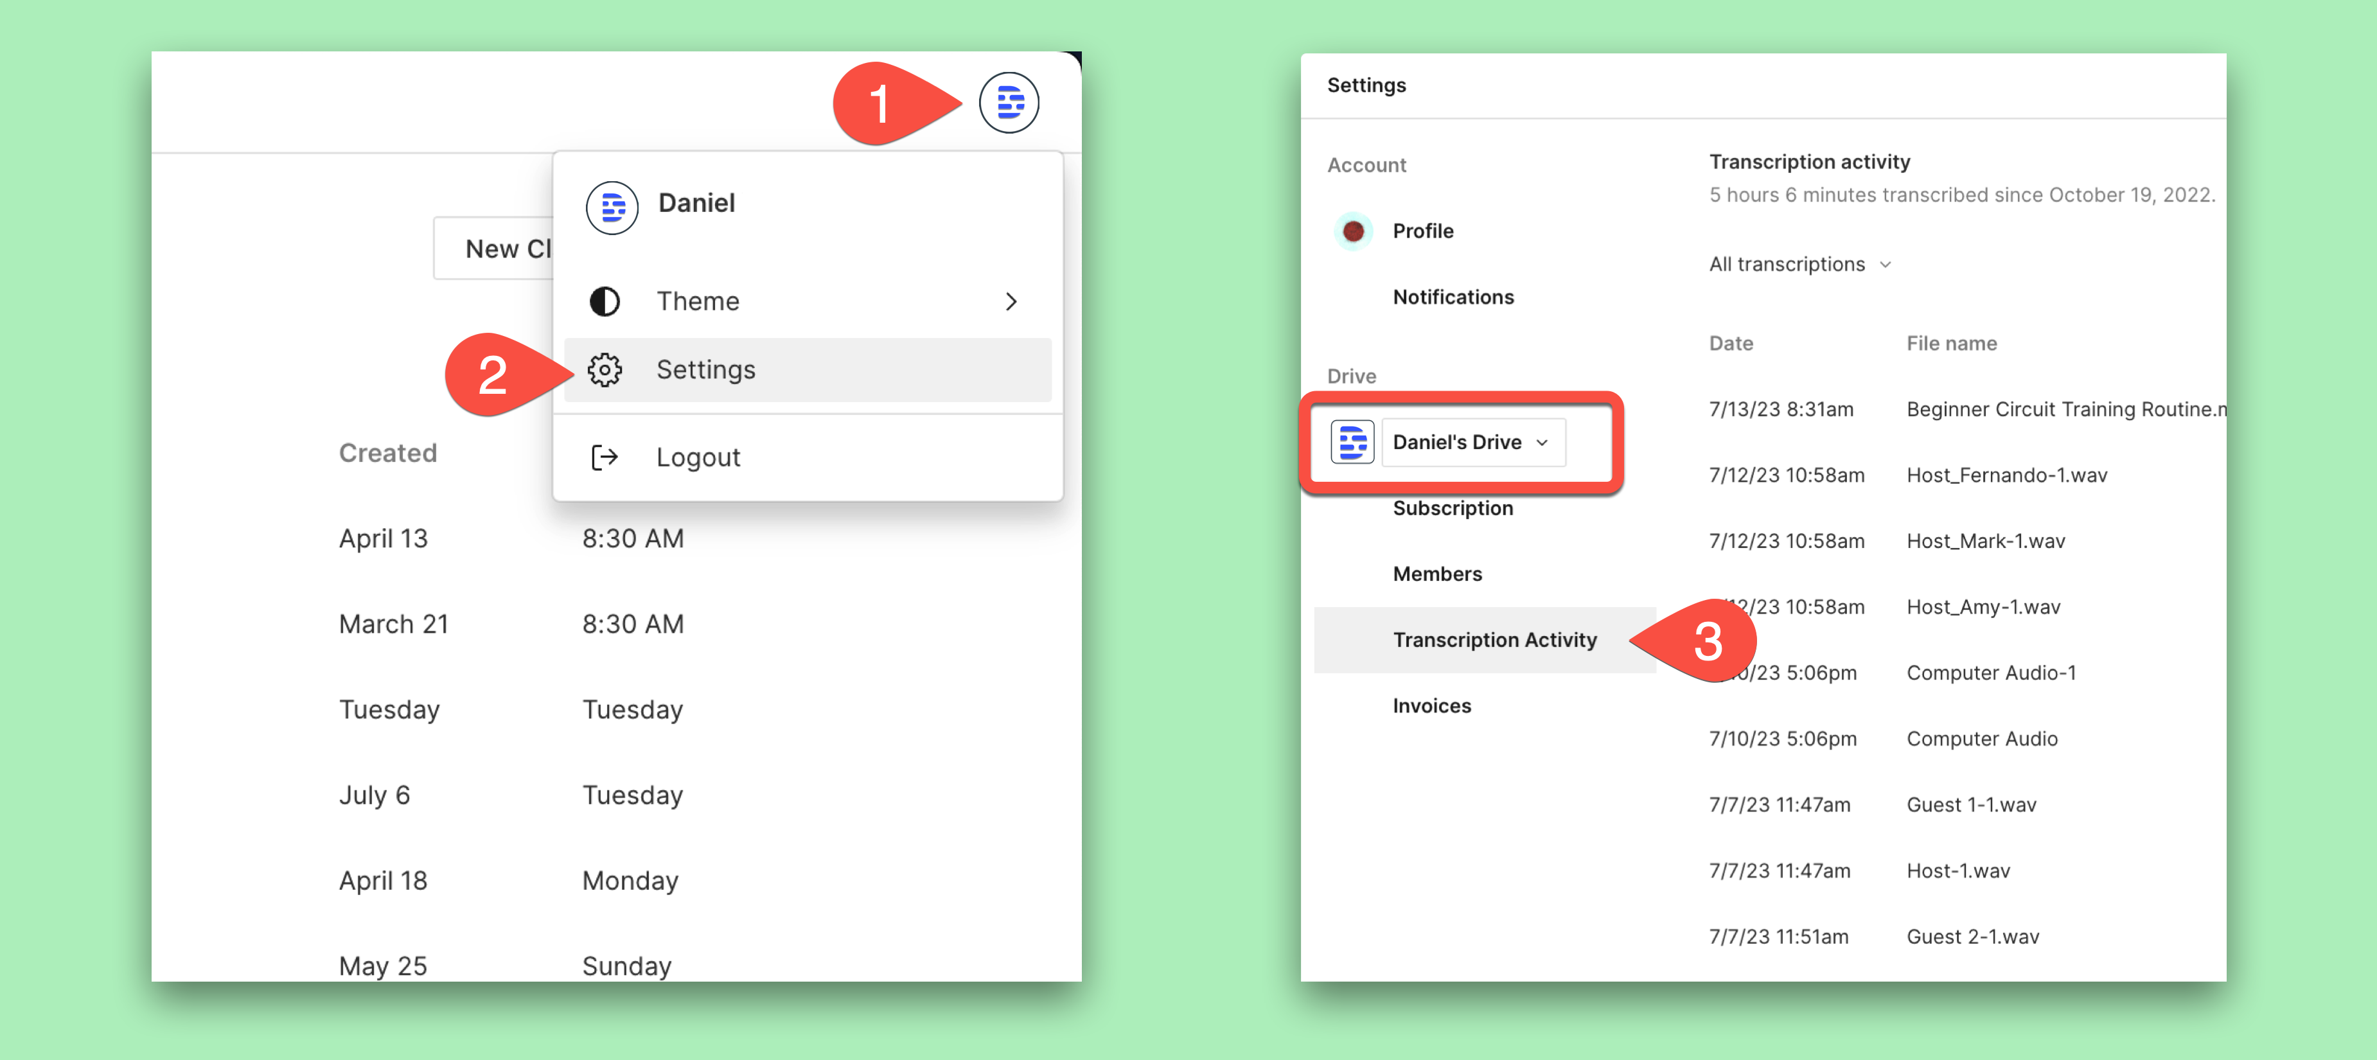Click Daniel's avatar icon in the dropdown
Screen dimensions: 2377x1060
pos(612,208)
